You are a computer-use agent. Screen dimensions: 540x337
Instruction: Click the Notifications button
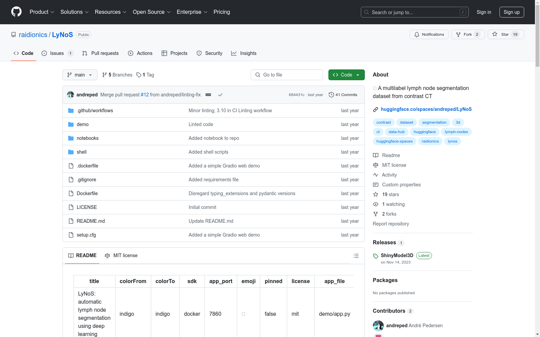(429, 34)
